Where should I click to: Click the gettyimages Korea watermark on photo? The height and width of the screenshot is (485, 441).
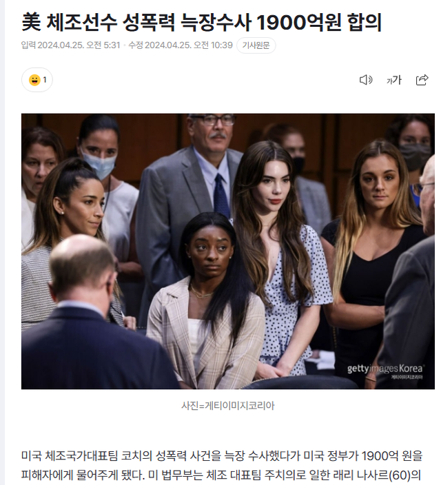pyautogui.click(x=384, y=369)
